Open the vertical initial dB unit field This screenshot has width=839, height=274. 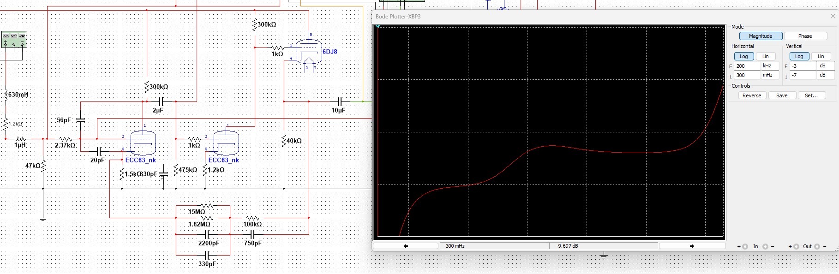[x=825, y=75]
